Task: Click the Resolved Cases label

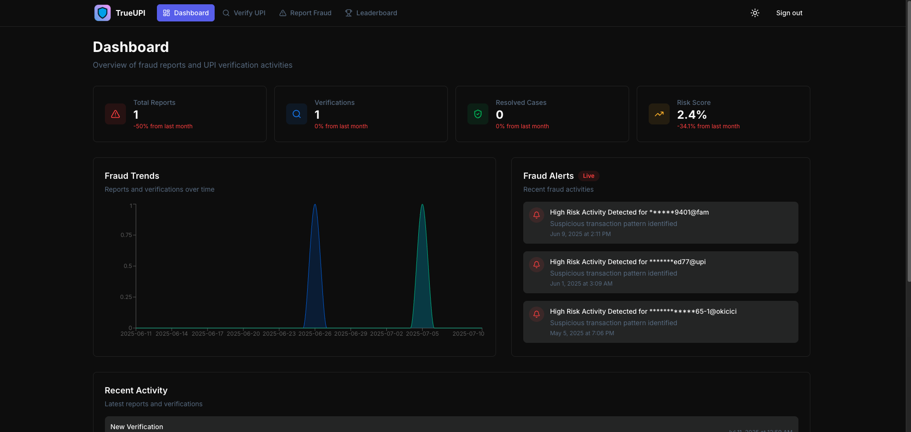Action: point(521,103)
